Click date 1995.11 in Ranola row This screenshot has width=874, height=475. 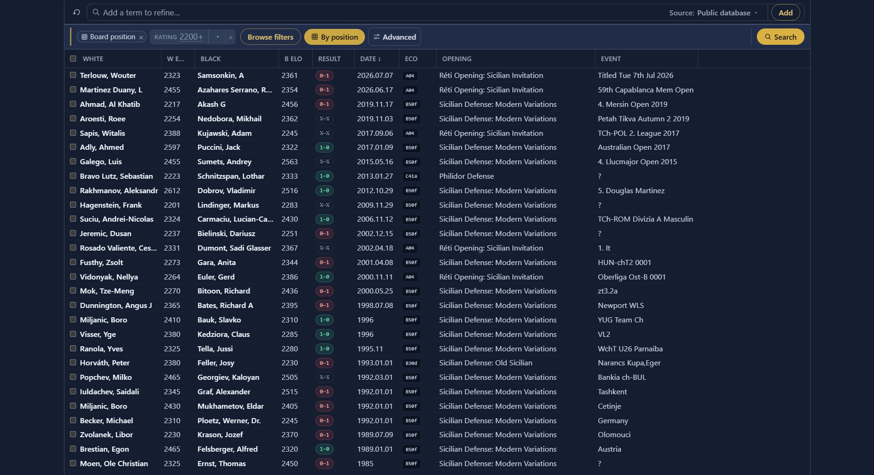tap(370, 349)
